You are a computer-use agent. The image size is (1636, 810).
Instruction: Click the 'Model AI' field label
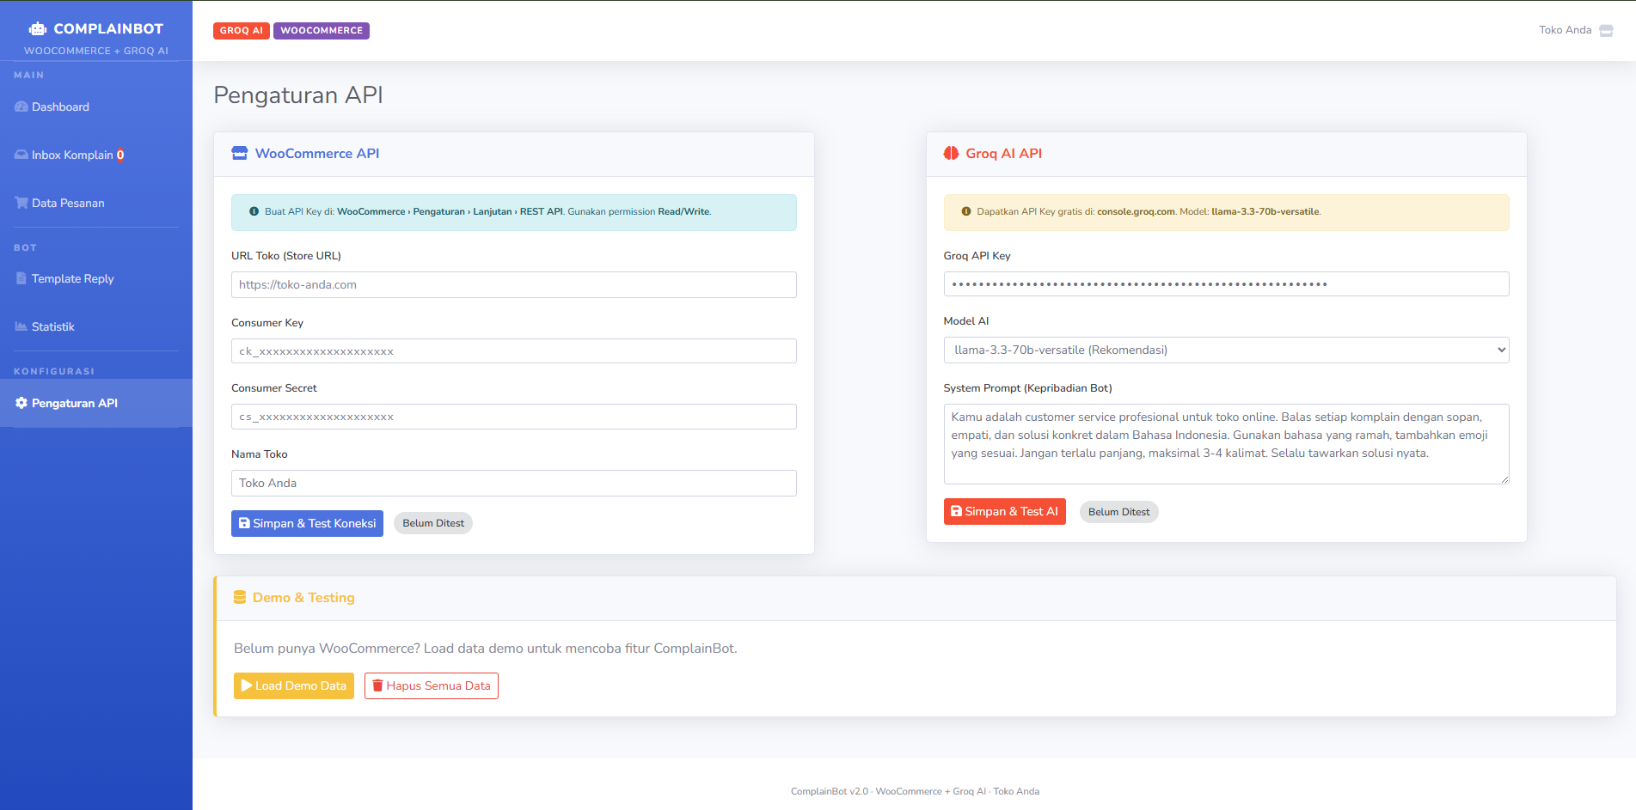click(x=966, y=321)
